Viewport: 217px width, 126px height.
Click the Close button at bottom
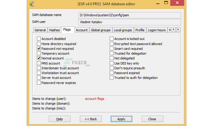(x=152, y=119)
